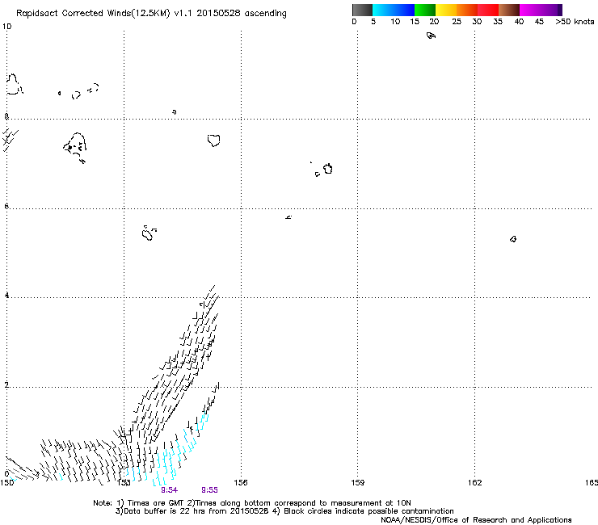Viewport: 598px width, 525px height.
Task: Click the longitude label '159' on bottom axis
Action: (x=358, y=483)
